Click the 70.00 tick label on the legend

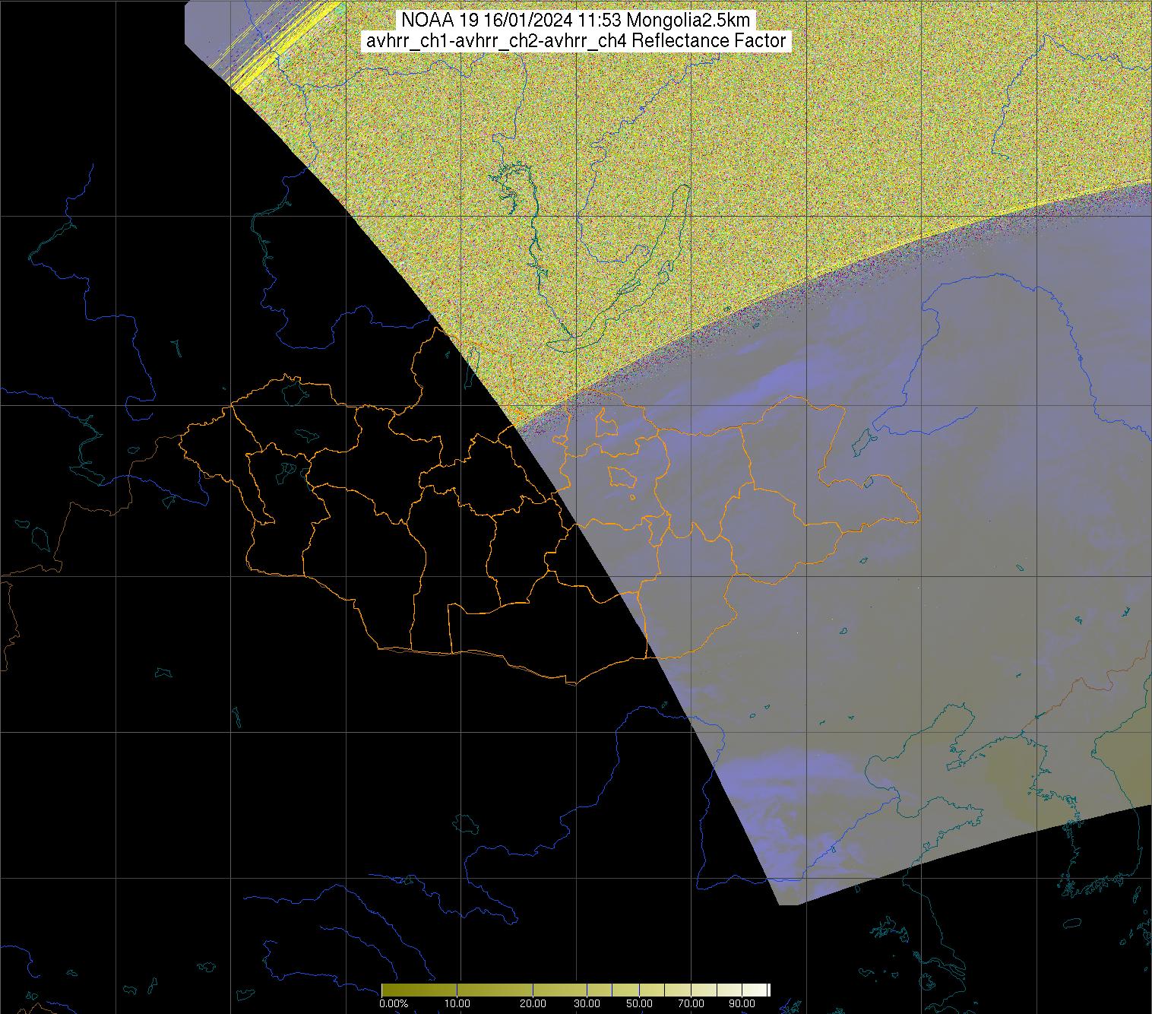[x=690, y=1003]
